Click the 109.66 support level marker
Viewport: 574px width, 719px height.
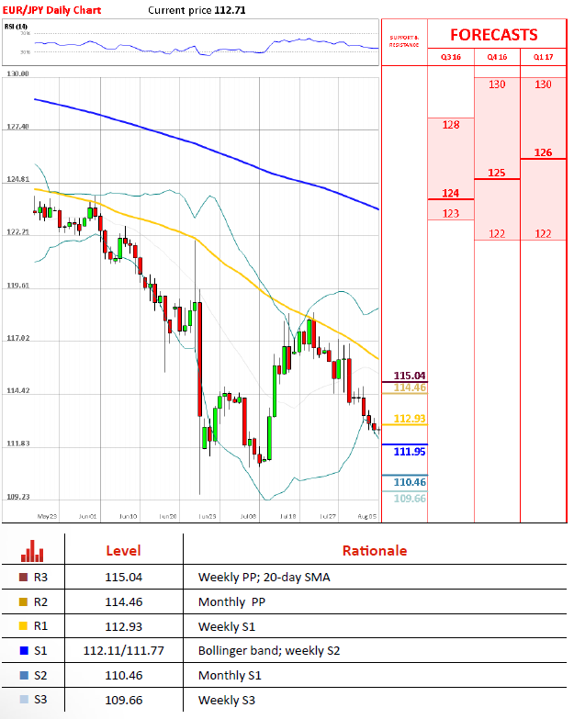(x=410, y=499)
